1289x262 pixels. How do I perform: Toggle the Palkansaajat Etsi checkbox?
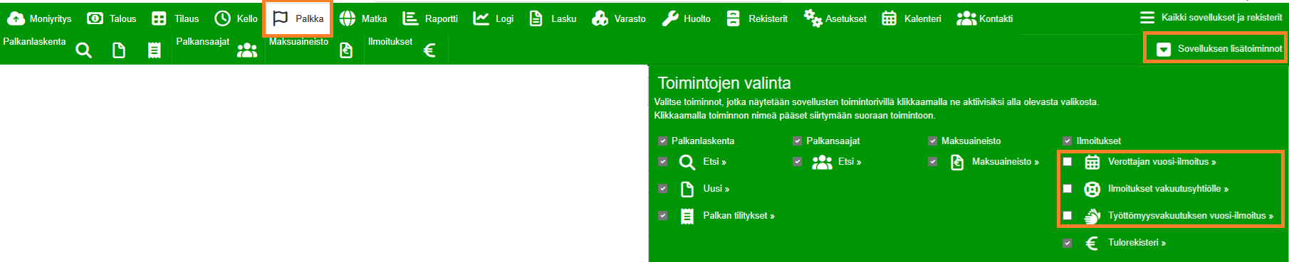point(798,162)
